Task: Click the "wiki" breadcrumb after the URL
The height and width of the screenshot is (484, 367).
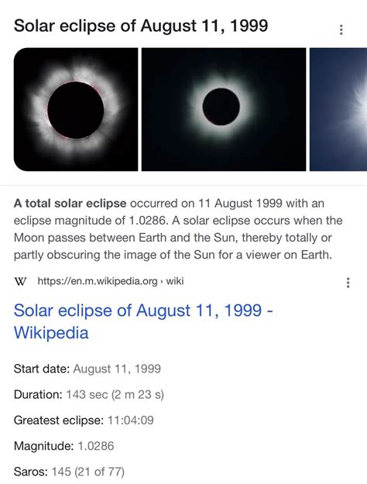Action: pos(175,281)
